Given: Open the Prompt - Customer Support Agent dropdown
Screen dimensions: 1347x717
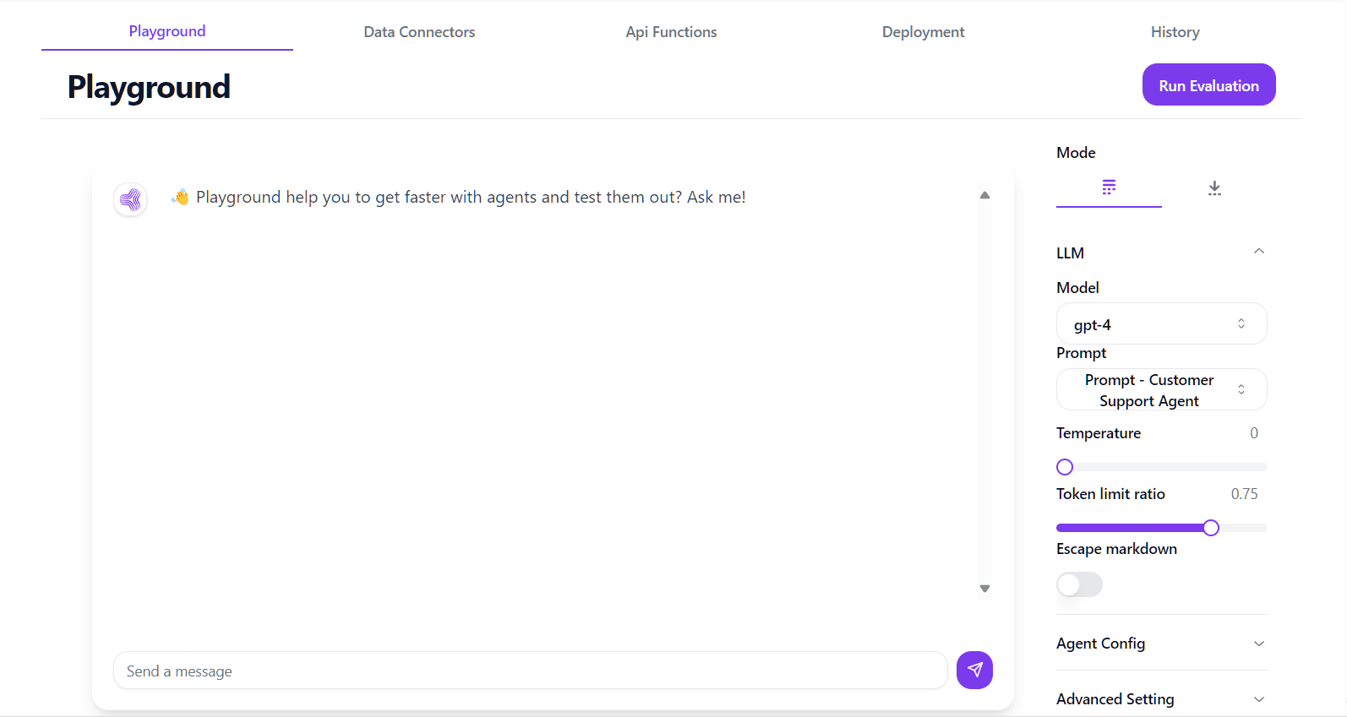Looking at the screenshot, I should (x=1161, y=389).
